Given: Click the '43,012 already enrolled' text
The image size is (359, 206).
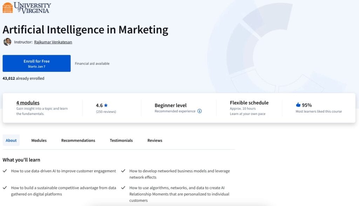Looking at the screenshot, I should (x=23, y=78).
